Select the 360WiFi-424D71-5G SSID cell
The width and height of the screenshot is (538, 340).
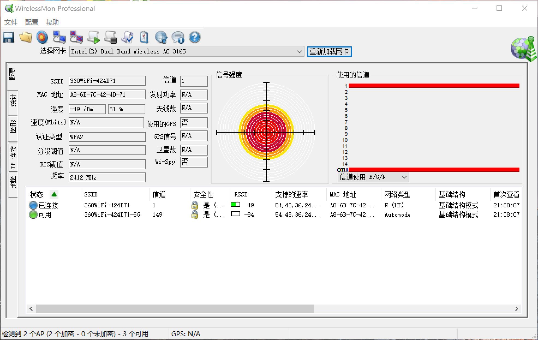tap(112, 214)
